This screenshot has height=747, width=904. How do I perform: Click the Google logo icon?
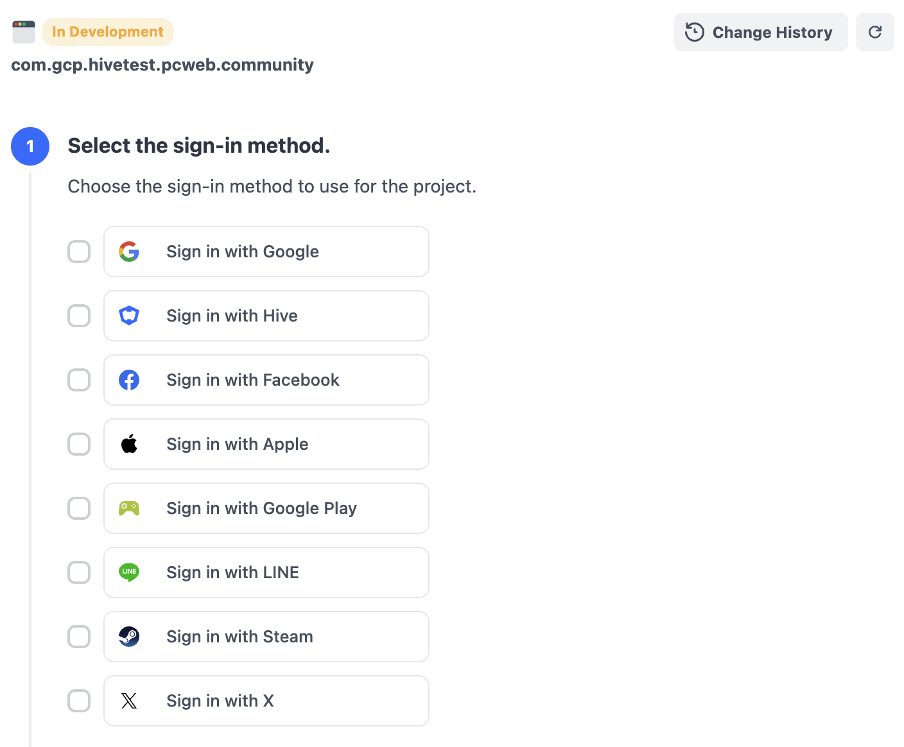click(x=129, y=252)
